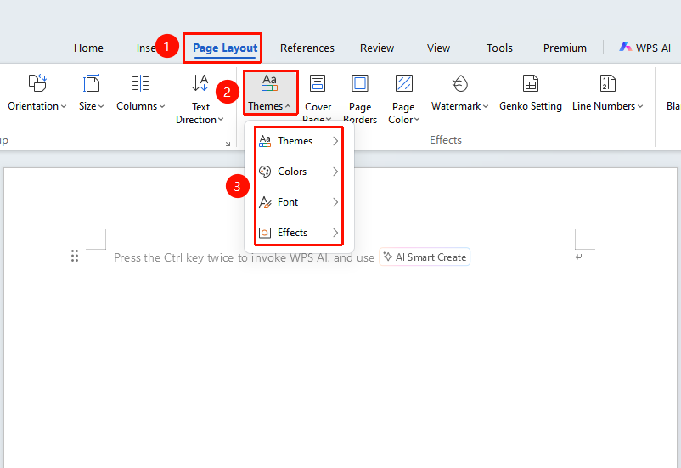
Task: Collapse the Themes ribbon dropdown
Action: [x=270, y=93]
